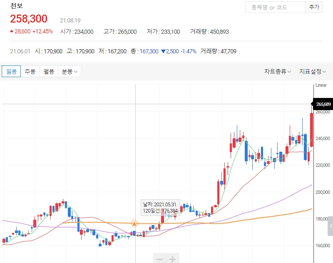
Task: Open the 차트종류 chart type dropdown
Action: click(x=277, y=71)
